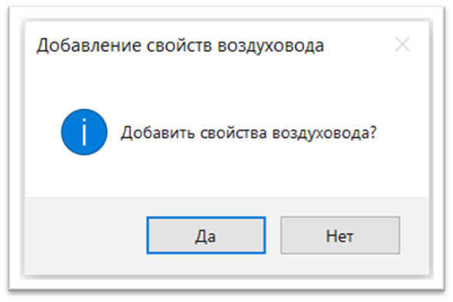Click the gray footer area left of Да
Viewport: 453px width, 302px height.
coord(87,235)
